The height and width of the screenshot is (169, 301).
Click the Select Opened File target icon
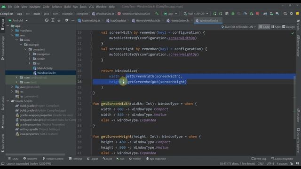click(47, 20)
